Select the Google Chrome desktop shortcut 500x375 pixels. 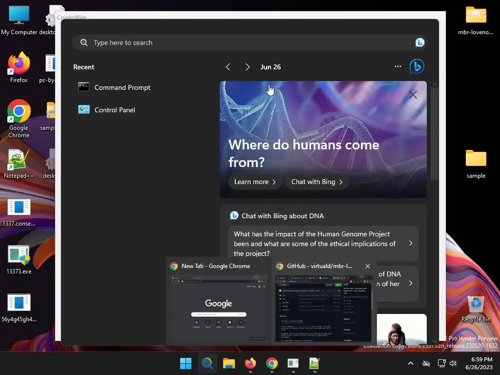(19, 119)
